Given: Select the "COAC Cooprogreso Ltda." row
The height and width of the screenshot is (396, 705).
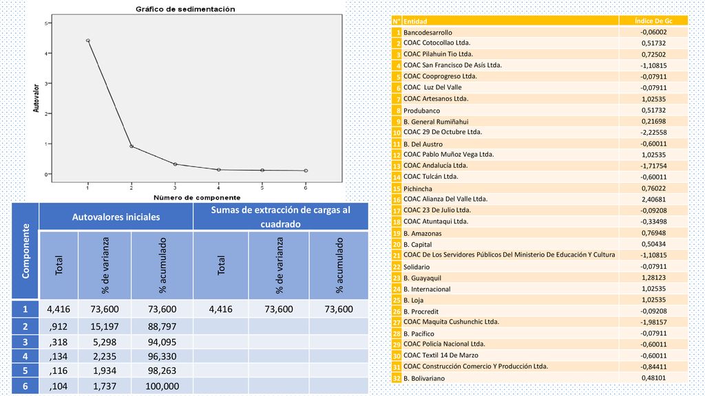Looking at the screenshot, I should 540,76.
